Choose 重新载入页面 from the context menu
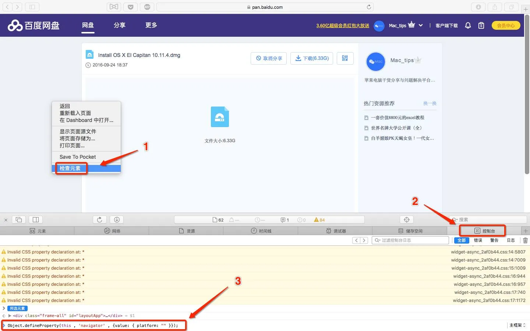This screenshot has width=530, height=331. [x=86, y=113]
